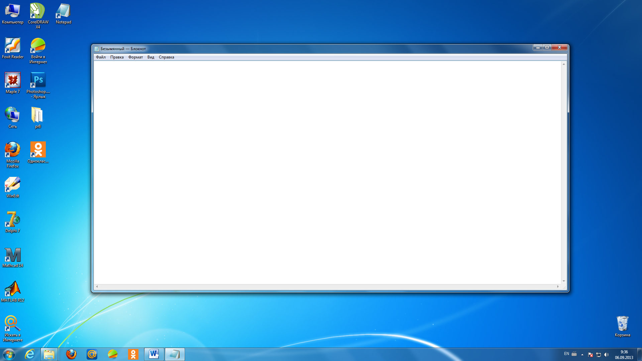Select the Сеть desktop icon
Viewport: 642px width, 361px height.
(x=13, y=118)
